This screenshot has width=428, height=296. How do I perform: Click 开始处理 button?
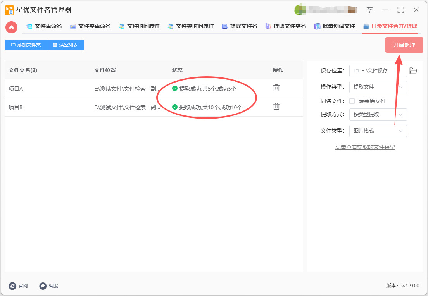click(404, 45)
